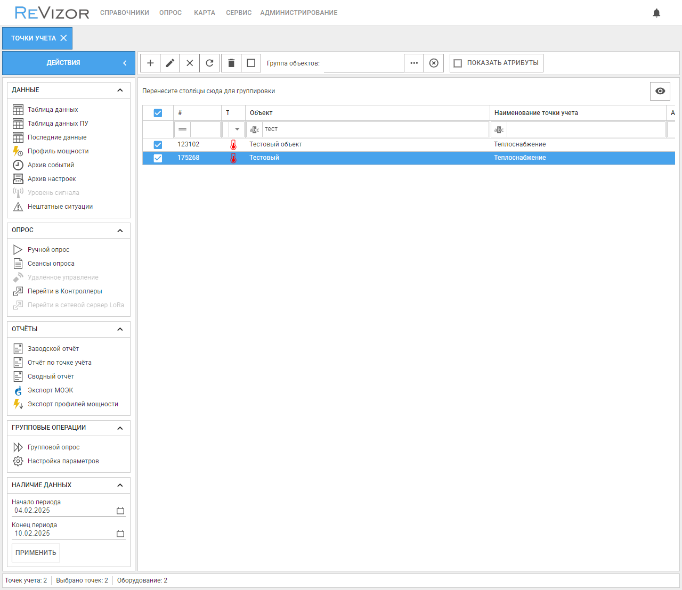The height and width of the screenshot is (590, 682).
Task: Collapse the Отчёты section
Action: pos(120,330)
